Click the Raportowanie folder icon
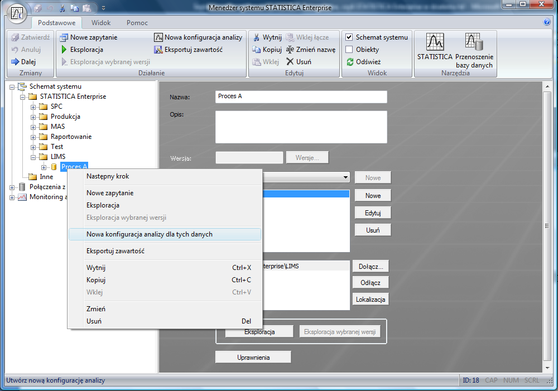The height and width of the screenshot is (391, 558). [x=44, y=137]
